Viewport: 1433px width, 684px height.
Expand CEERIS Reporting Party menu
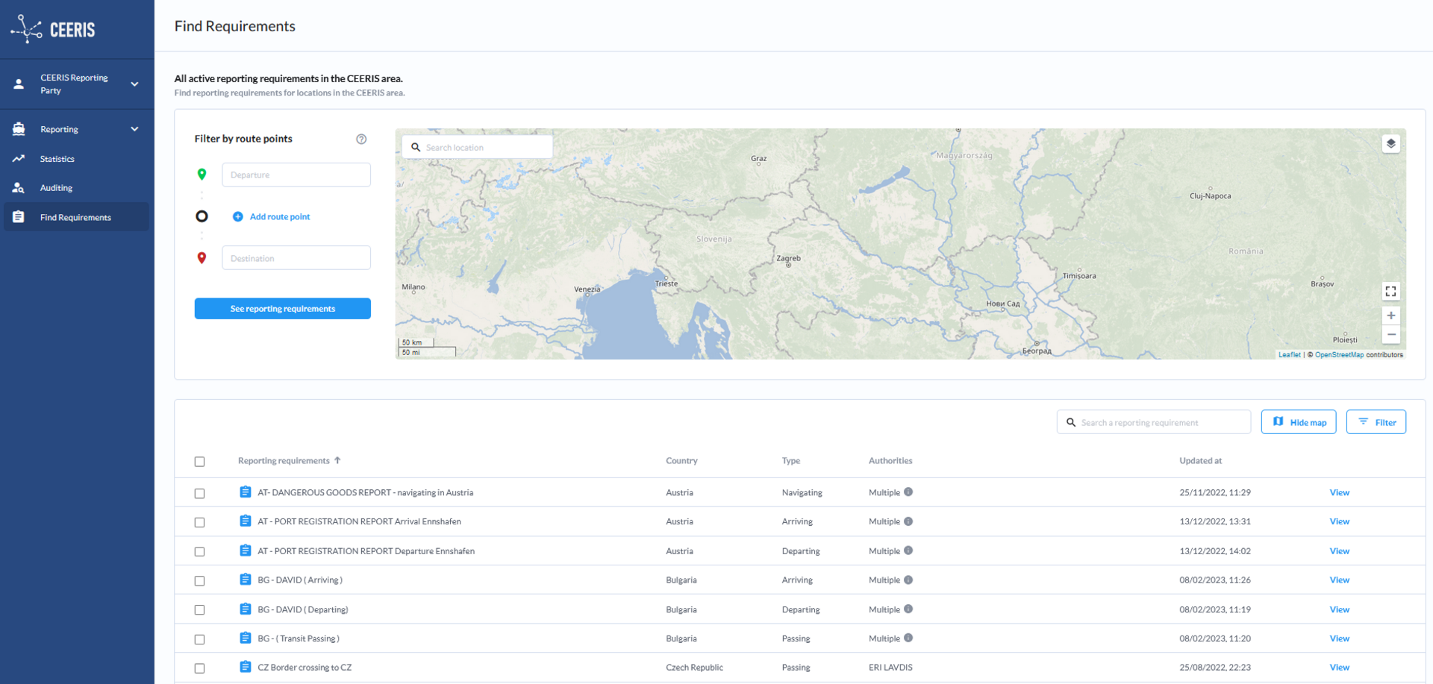[x=134, y=84]
